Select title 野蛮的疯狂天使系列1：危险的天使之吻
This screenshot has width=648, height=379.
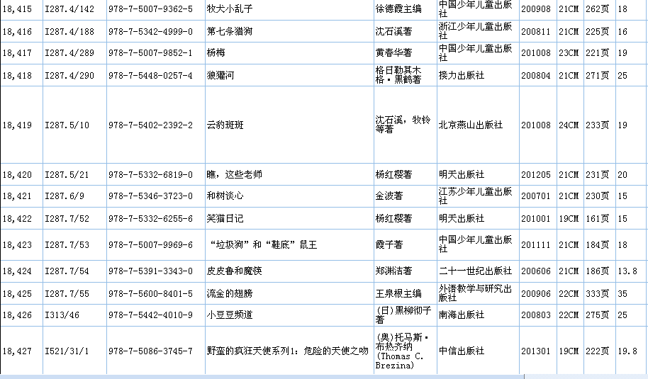288,351
